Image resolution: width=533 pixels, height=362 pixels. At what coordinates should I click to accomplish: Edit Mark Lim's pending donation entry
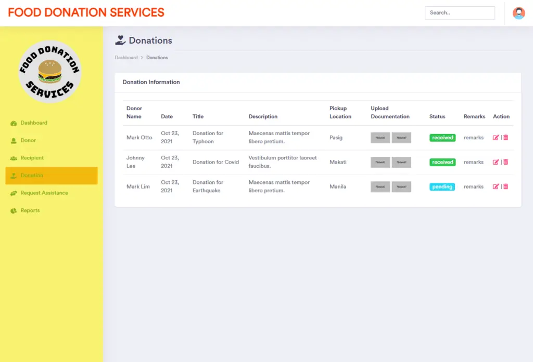click(x=496, y=186)
